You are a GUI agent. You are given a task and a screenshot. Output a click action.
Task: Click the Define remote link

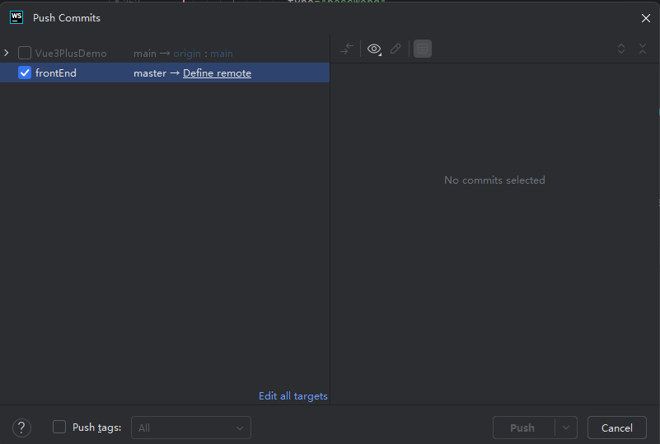(217, 72)
